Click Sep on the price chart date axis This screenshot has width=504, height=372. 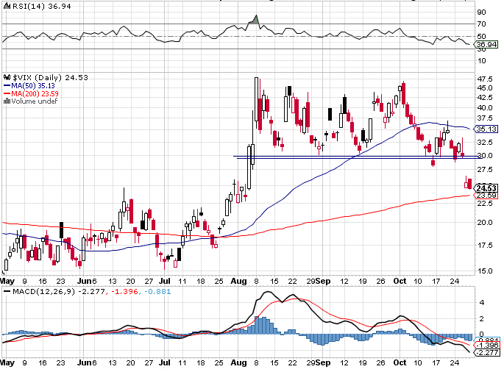pyautogui.click(x=323, y=282)
